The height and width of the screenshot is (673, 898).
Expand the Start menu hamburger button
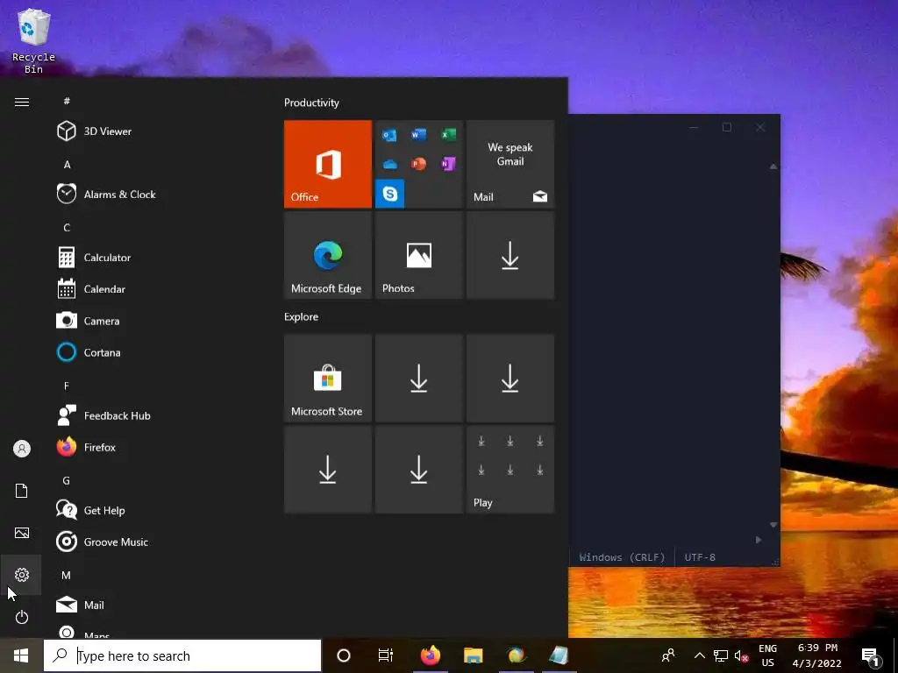[x=22, y=102]
